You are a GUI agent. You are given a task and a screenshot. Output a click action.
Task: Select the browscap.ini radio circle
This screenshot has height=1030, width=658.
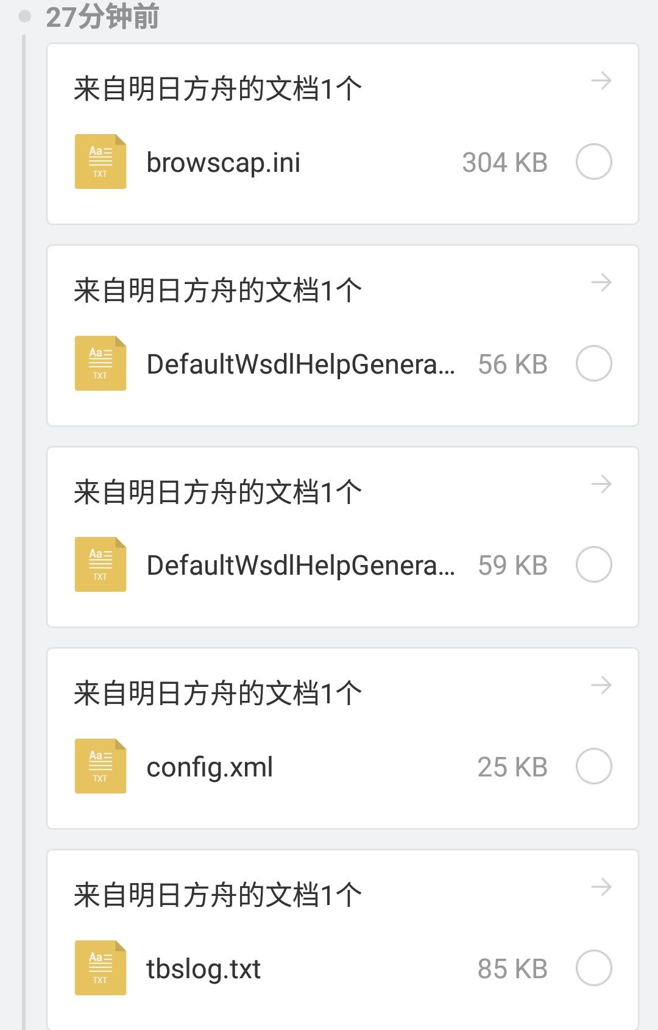[x=594, y=162]
